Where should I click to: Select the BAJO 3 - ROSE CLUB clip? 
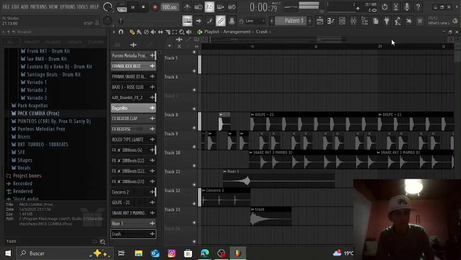pyautogui.click(x=133, y=87)
